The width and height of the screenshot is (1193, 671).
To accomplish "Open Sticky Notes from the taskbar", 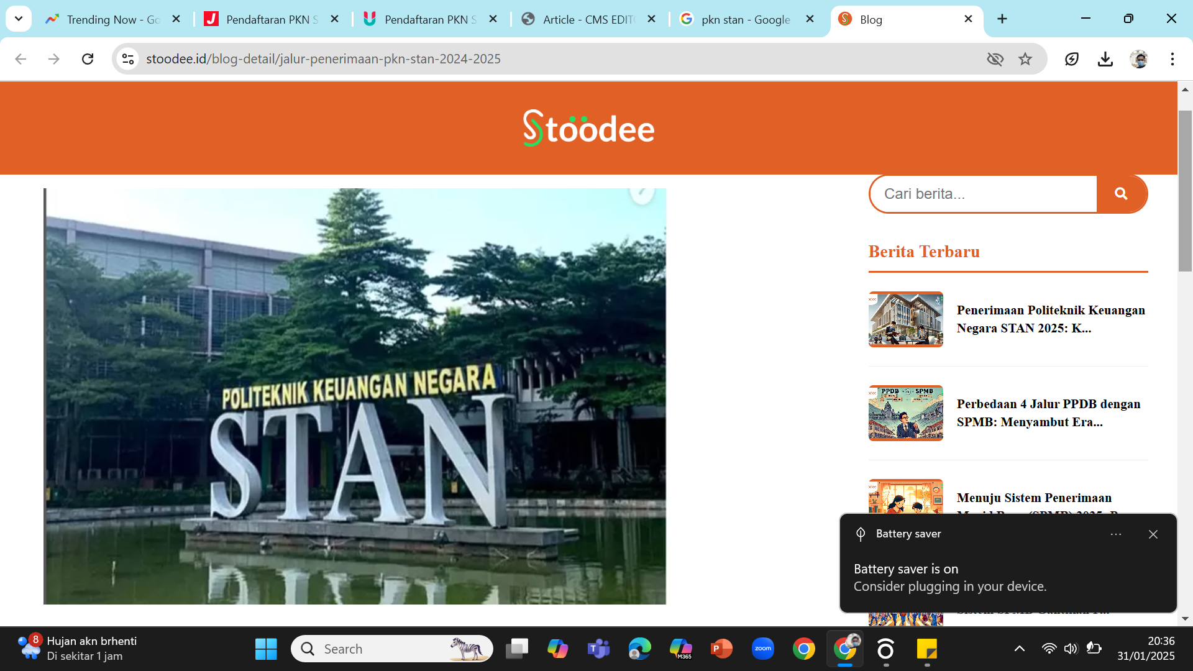I will click(x=927, y=649).
